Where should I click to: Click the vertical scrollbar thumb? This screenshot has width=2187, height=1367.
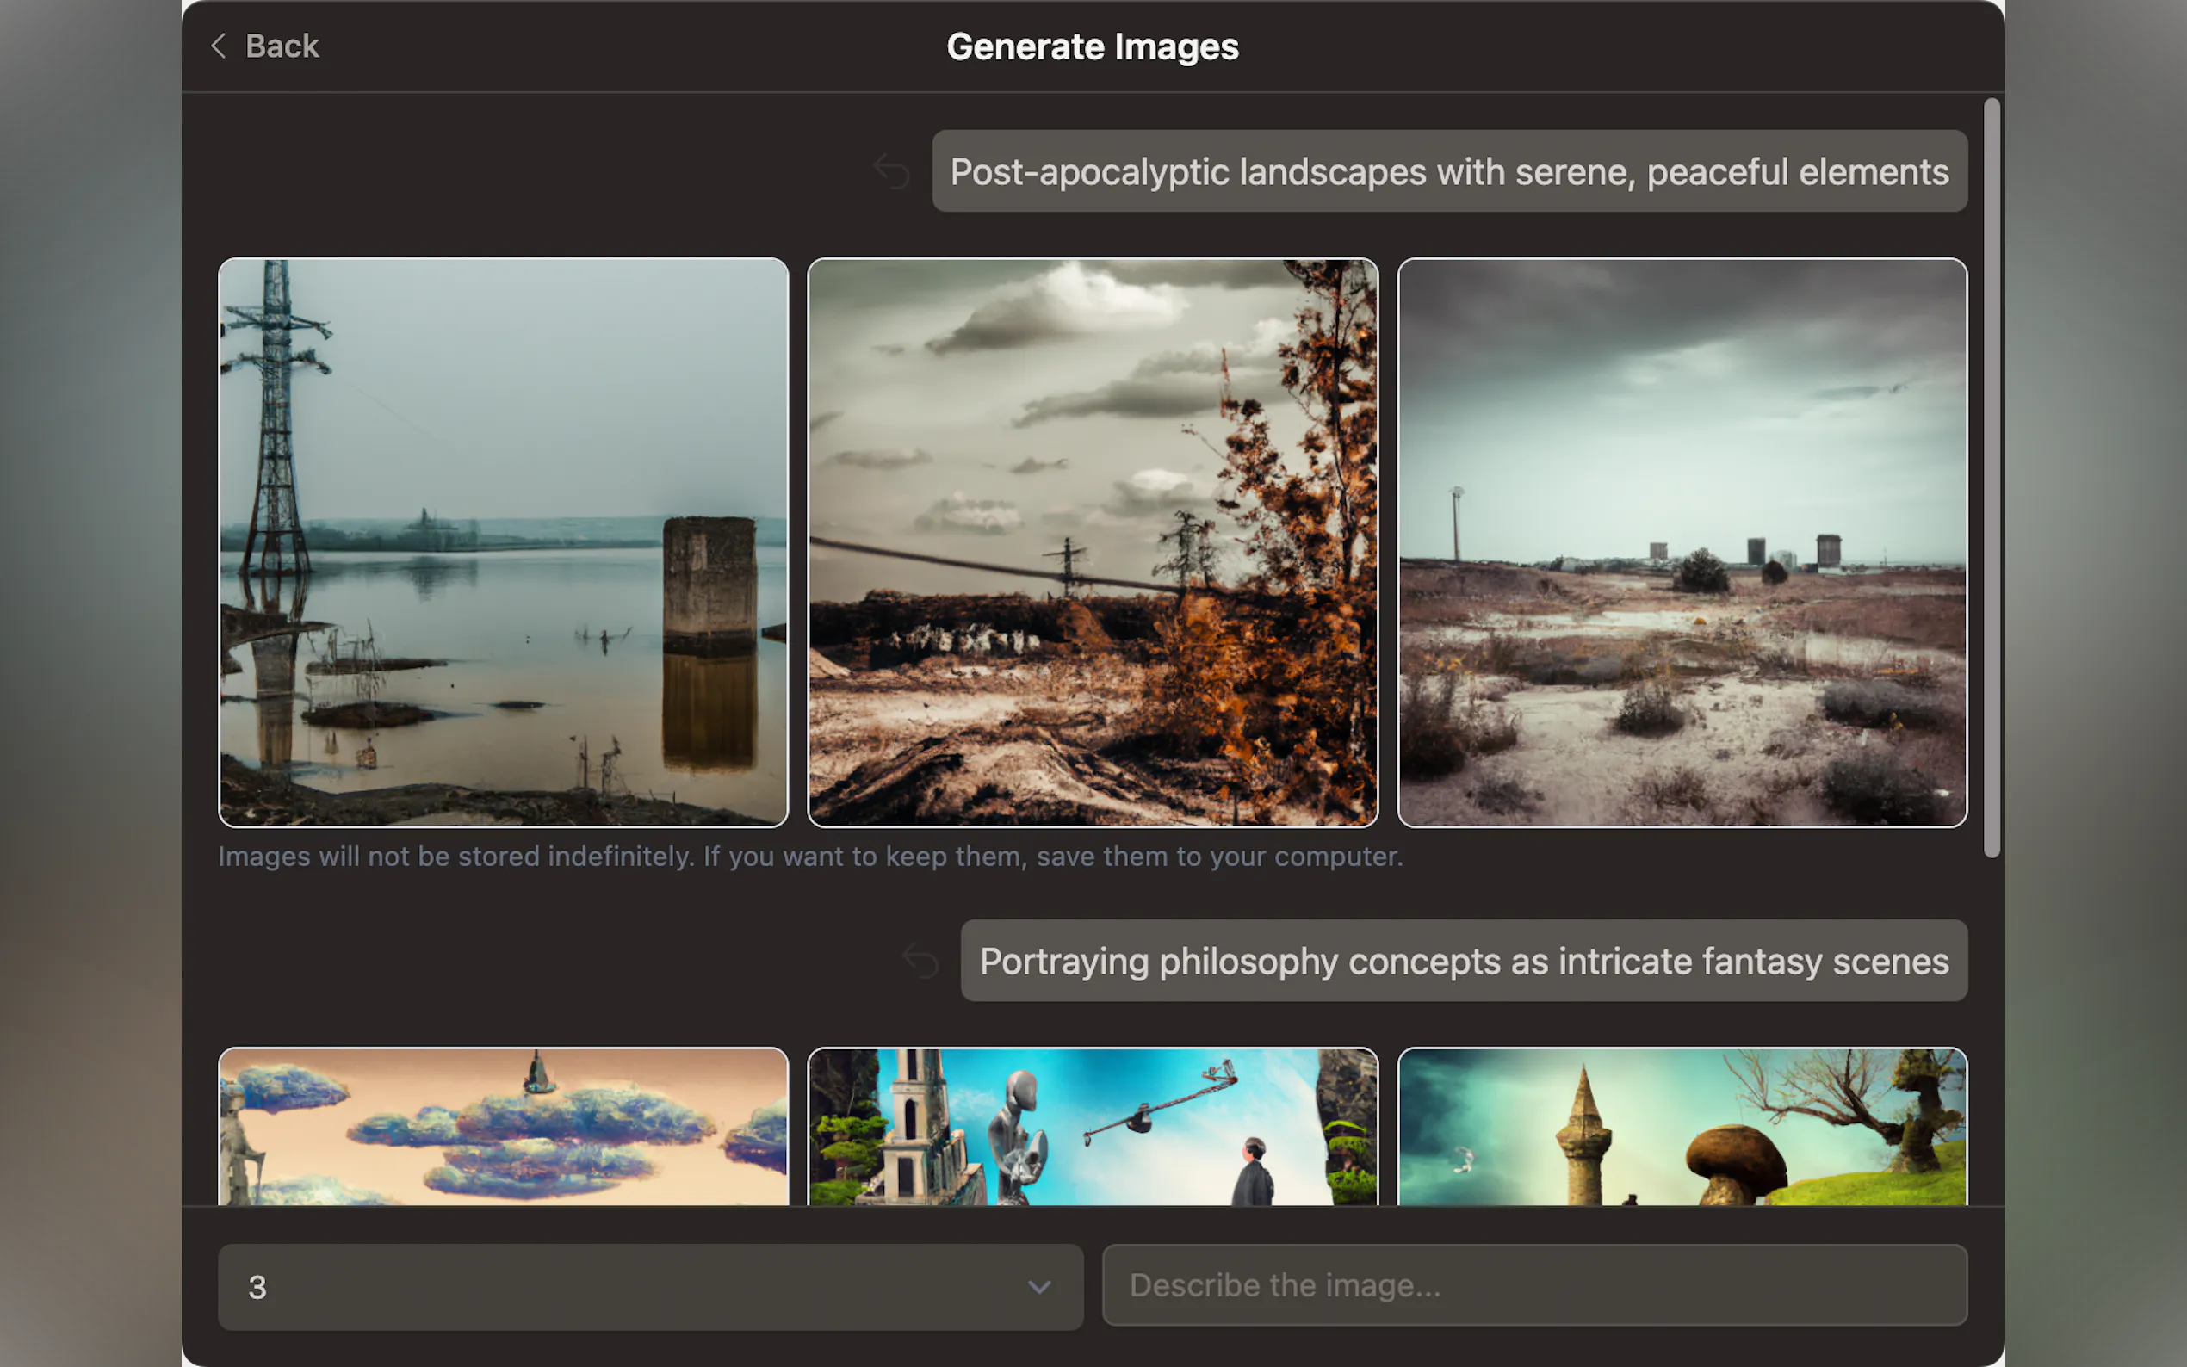tap(1991, 478)
